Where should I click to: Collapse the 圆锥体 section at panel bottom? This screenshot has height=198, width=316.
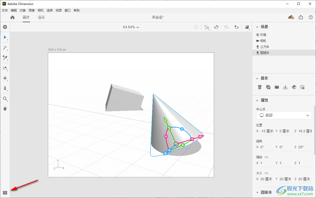click(257, 192)
